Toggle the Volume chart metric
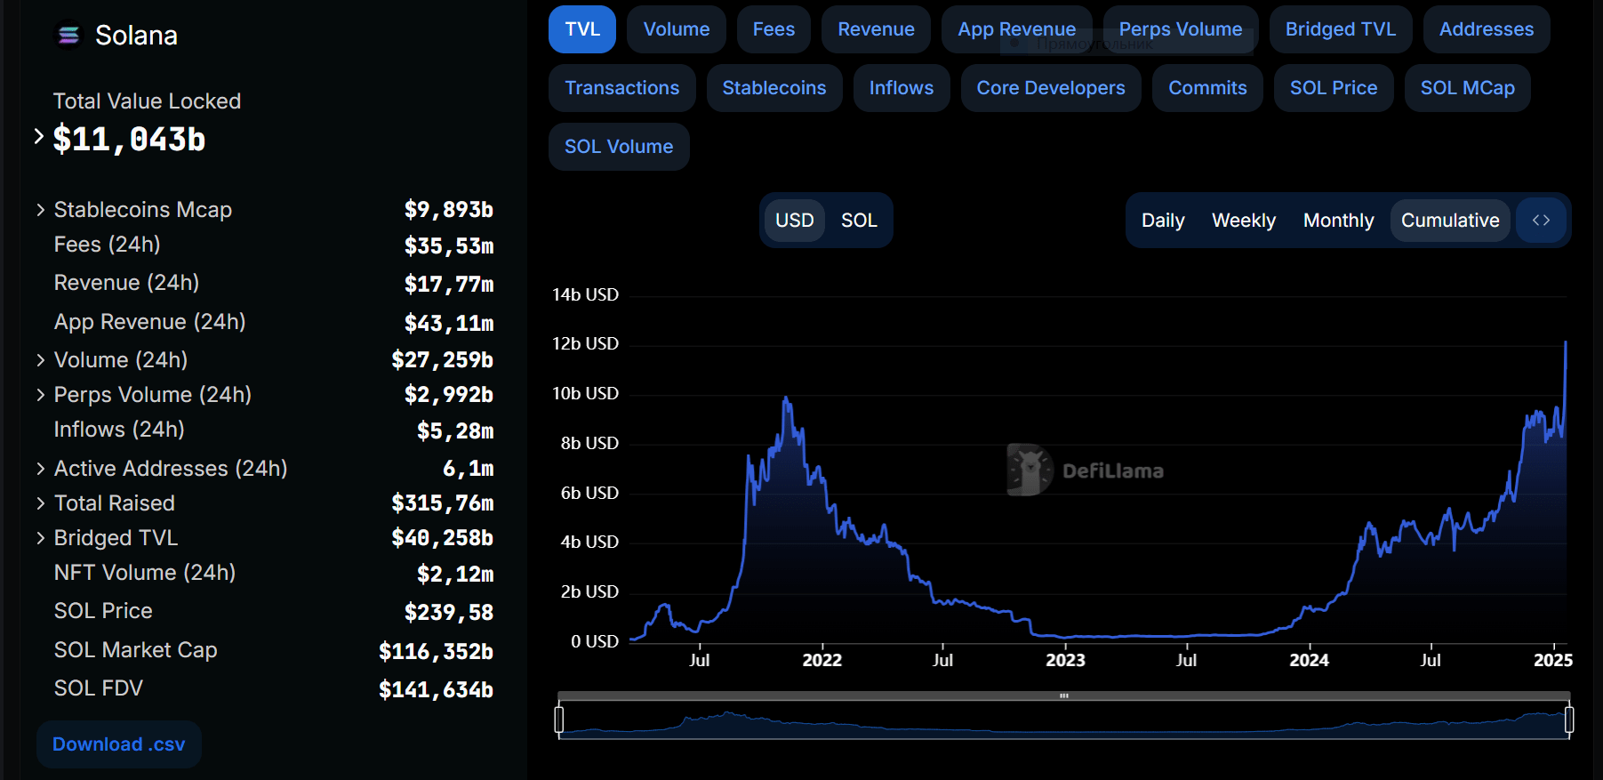 coord(677,29)
